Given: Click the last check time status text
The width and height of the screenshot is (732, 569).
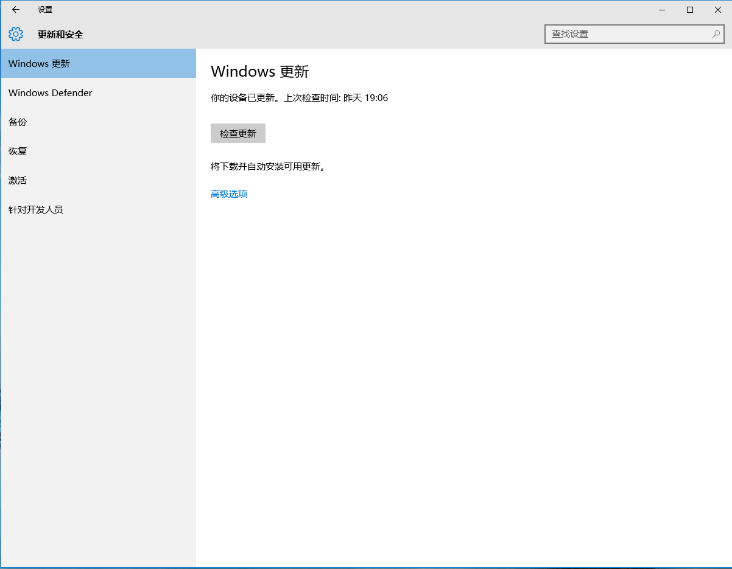Looking at the screenshot, I should (x=299, y=97).
